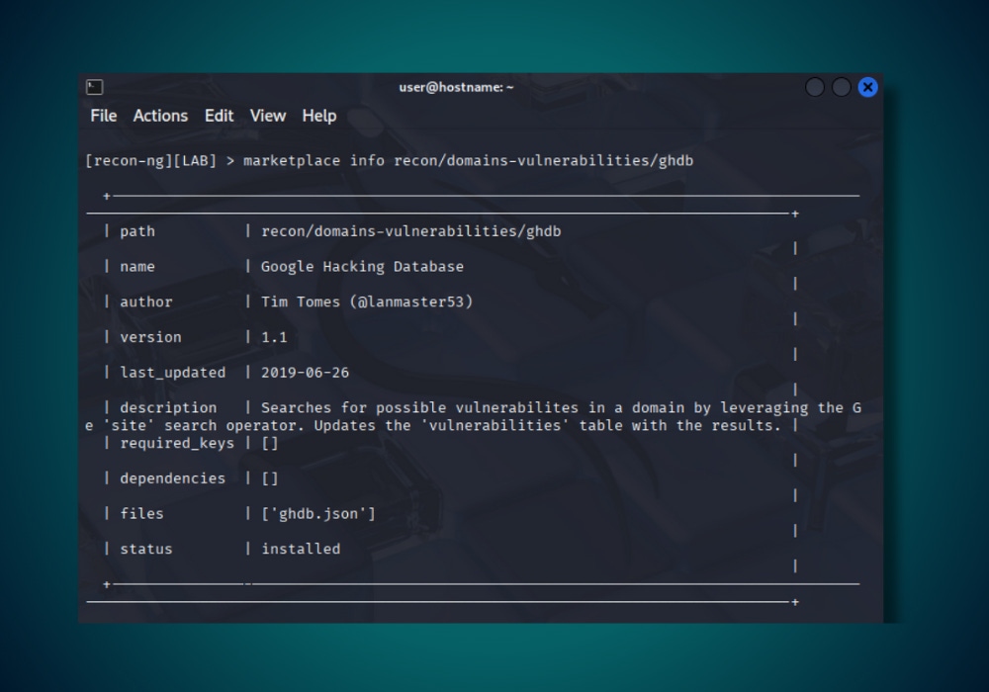Click 'Tim Tomes (@lanmaster53)' author value
989x692 pixels.
tap(367, 302)
